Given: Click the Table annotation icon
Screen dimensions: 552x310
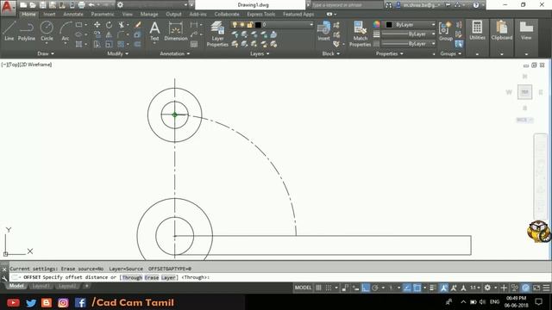Looking at the screenshot, I should pyautogui.click(x=194, y=44).
